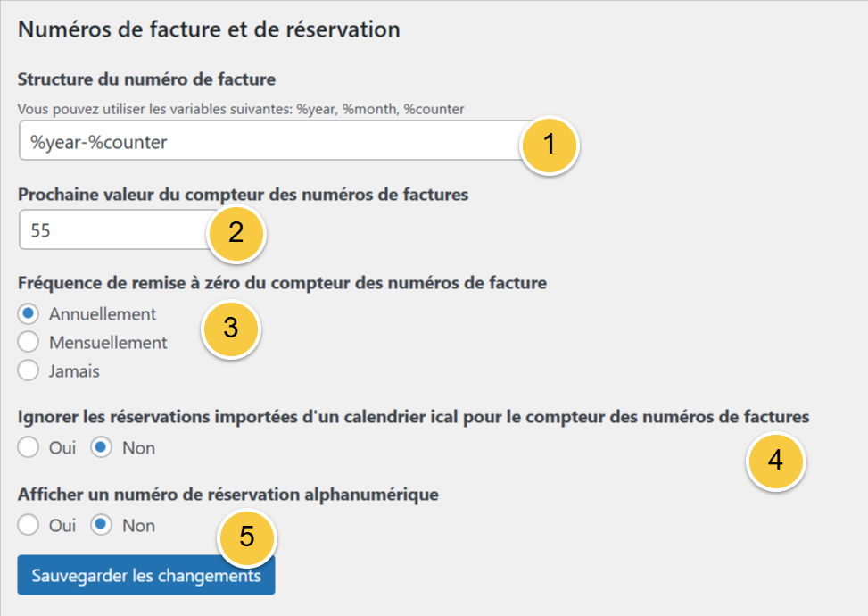Select Non for alphanumeric reservation number
Viewport: 868px width, 616px height.
click(x=102, y=526)
